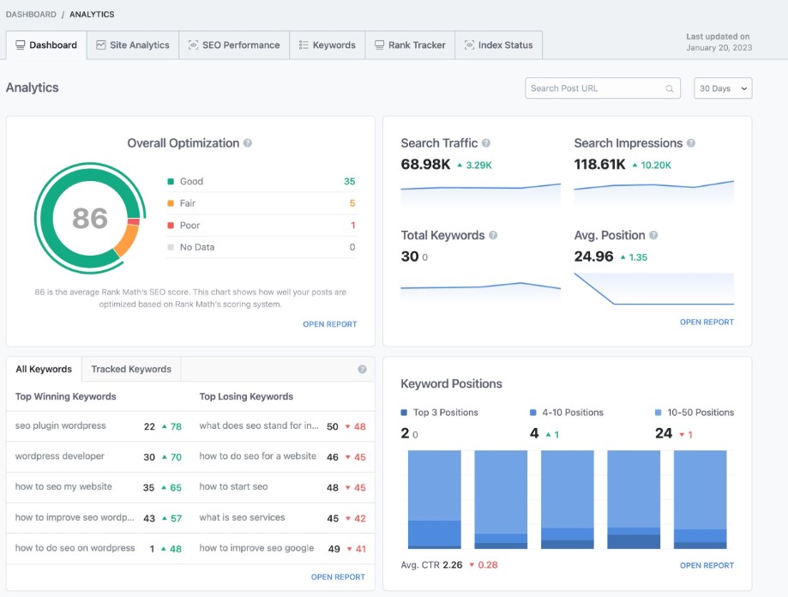Click the optimization score donut chart

[x=90, y=218]
